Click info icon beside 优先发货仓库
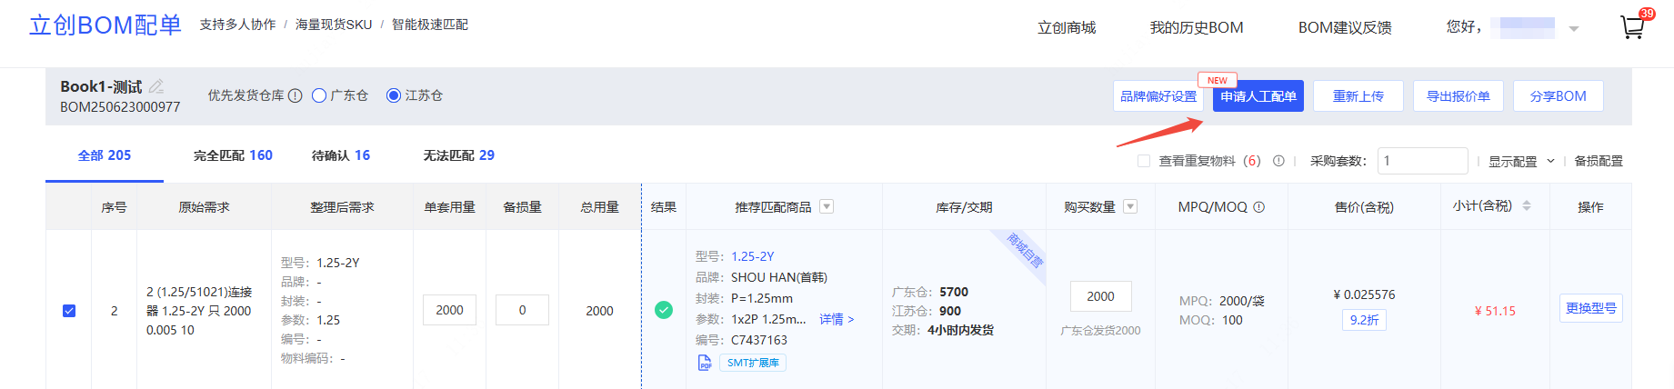1674x389 pixels. (x=296, y=95)
